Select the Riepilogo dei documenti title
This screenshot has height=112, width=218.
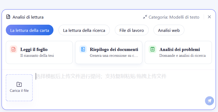pyautogui.click(x=114, y=50)
